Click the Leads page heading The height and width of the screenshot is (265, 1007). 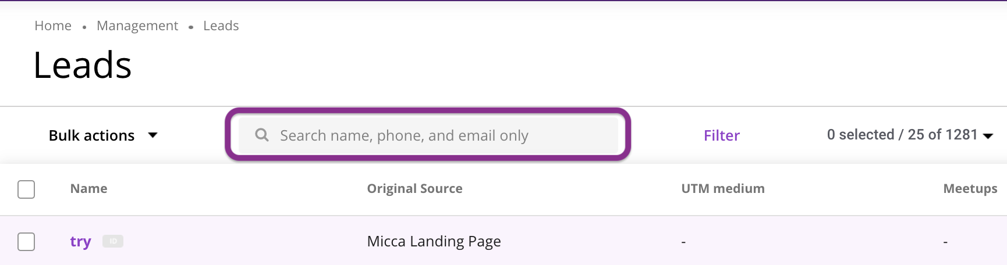(x=83, y=65)
